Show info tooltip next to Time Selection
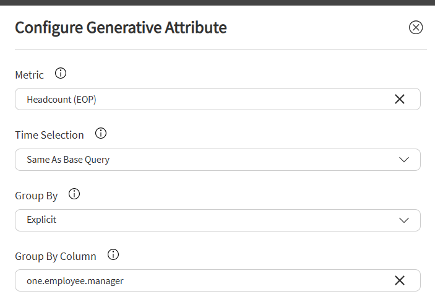435x294 pixels. pos(101,133)
